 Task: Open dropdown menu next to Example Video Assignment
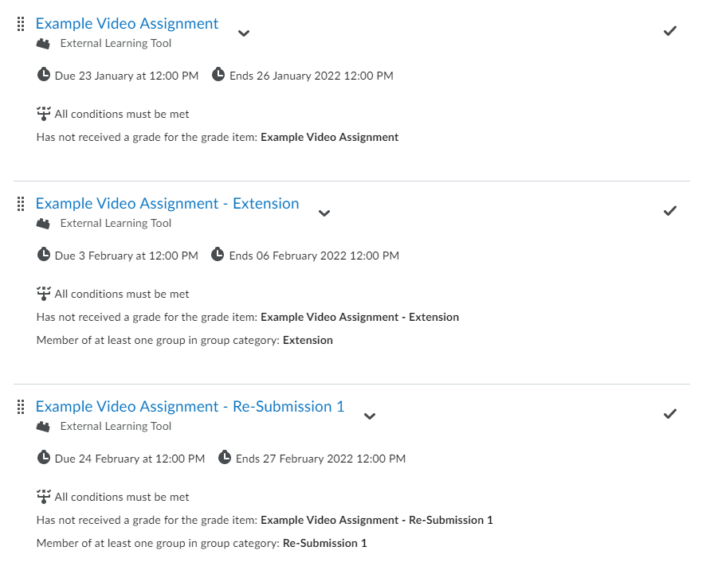tap(244, 33)
